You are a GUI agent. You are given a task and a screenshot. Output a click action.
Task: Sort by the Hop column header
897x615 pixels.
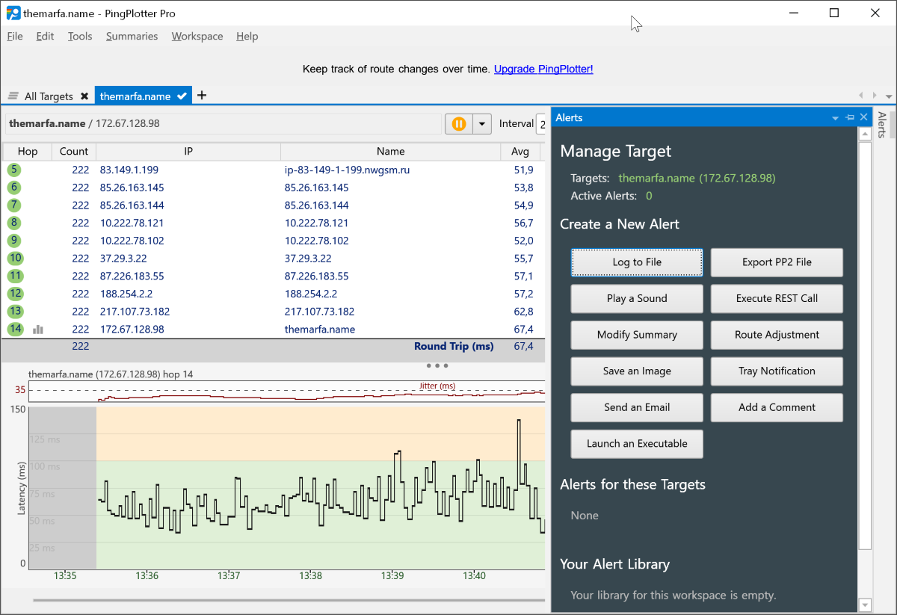28,151
